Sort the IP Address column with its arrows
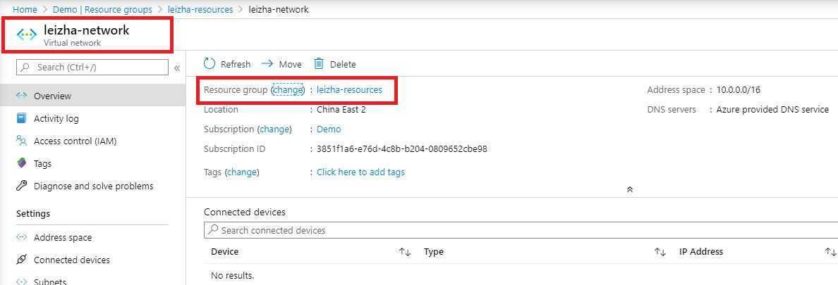Viewport: 838px width, 285px height. (830, 252)
